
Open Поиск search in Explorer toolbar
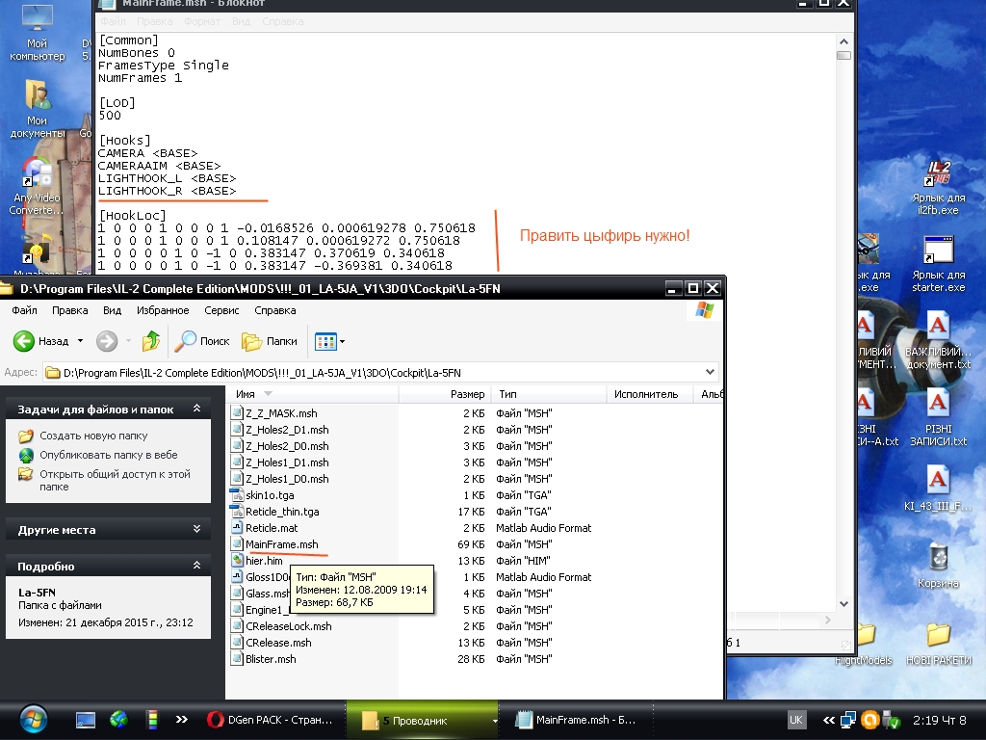[x=202, y=341]
